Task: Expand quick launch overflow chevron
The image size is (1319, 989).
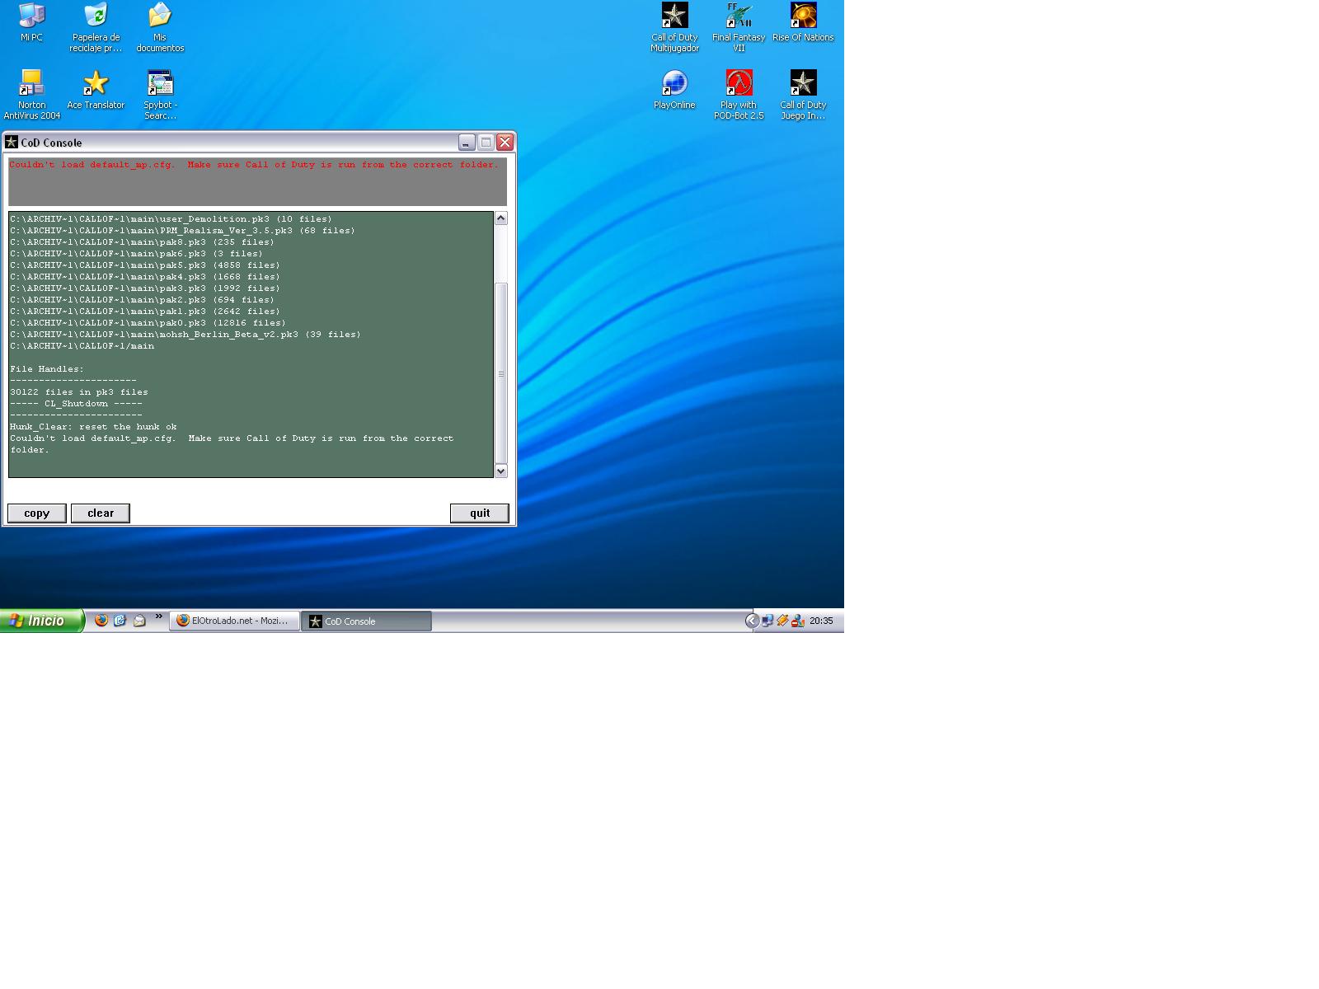Action: click(x=158, y=616)
